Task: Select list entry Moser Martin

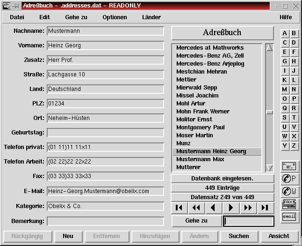Action: pos(217,135)
